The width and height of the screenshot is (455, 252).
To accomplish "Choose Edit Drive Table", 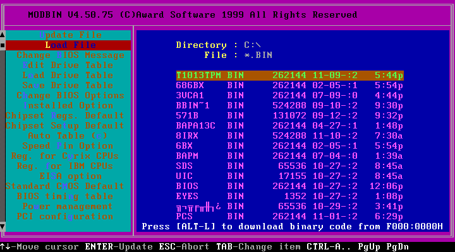I will click(68, 66).
